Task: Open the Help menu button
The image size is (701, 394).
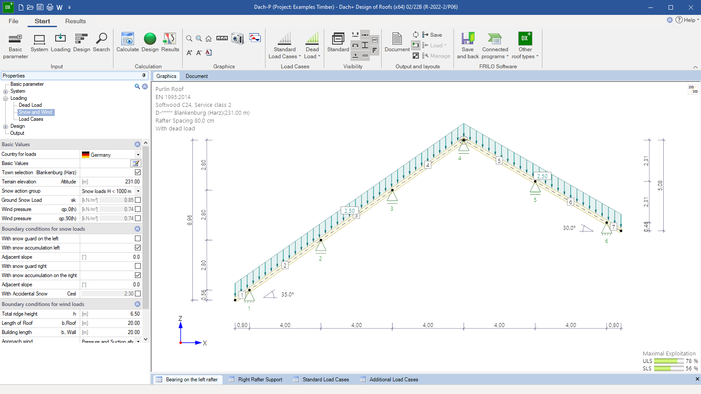Action: click(x=687, y=20)
